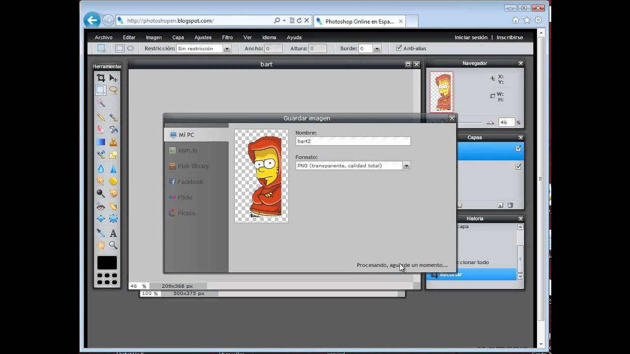
Task: Click delete layer trash icon in Capas
Action: (510, 205)
